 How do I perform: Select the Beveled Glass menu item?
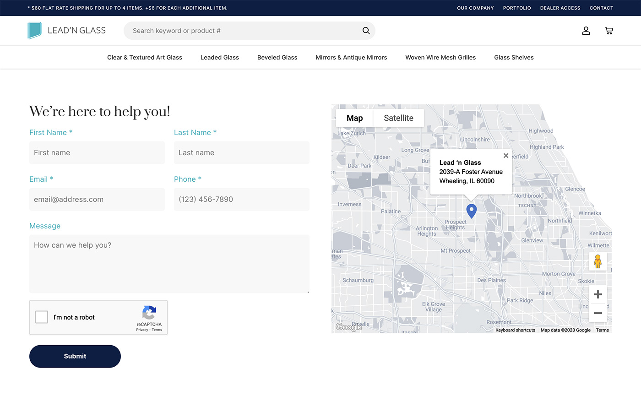[277, 57]
